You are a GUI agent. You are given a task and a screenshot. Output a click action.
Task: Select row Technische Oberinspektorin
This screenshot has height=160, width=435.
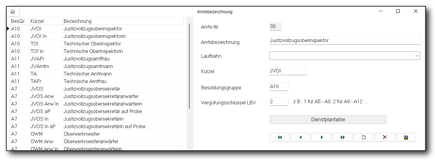coord(96,51)
